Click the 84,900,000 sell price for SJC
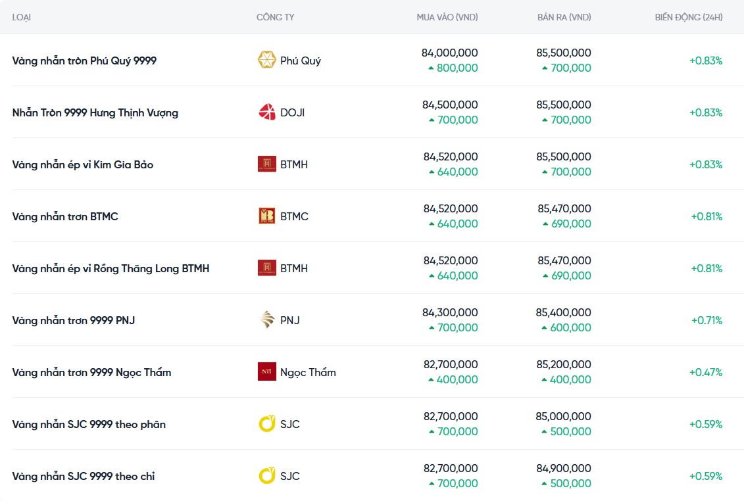The width and height of the screenshot is (744, 501). tap(564, 469)
